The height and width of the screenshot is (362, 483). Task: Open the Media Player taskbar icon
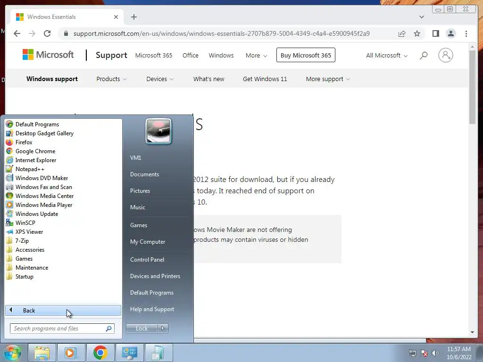(x=71, y=353)
